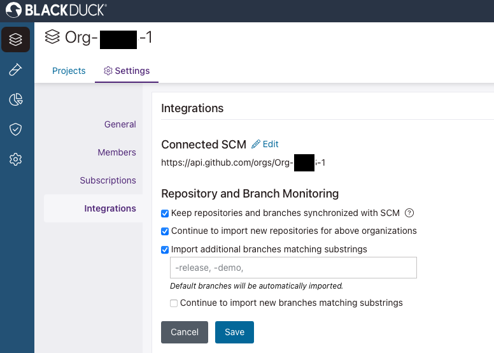Open the layers stack sidebar icon

[16, 40]
